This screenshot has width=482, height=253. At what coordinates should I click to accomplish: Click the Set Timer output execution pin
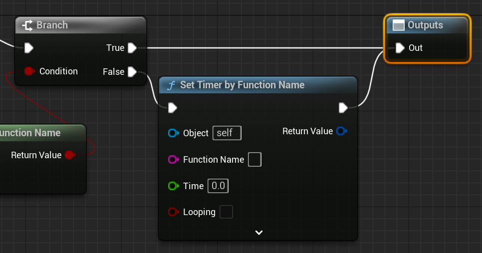coord(343,108)
